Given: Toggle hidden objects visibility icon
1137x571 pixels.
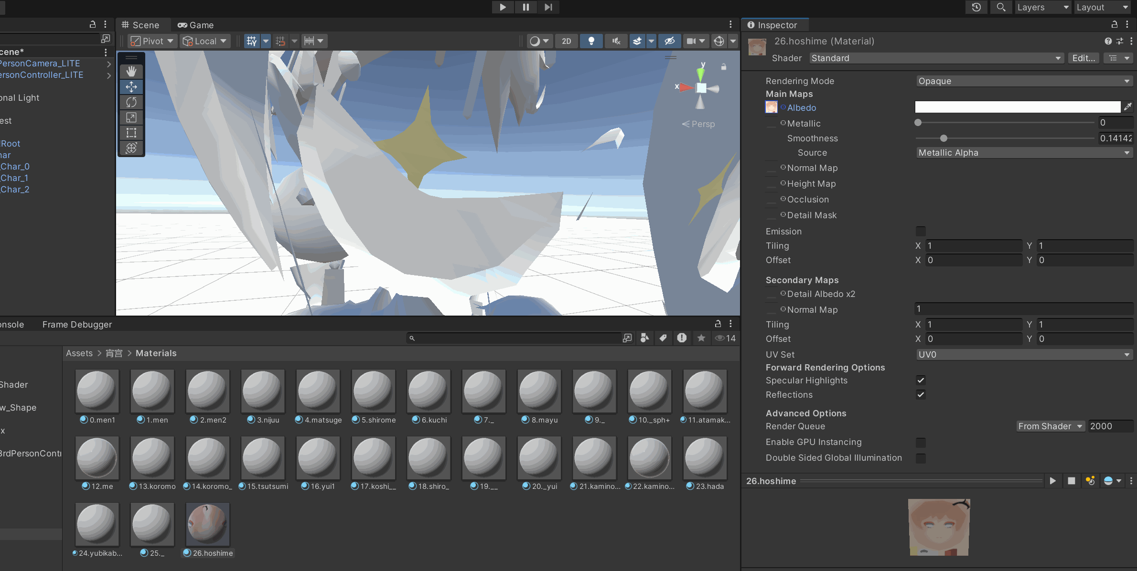Looking at the screenshot, I should tap(670, 41).
